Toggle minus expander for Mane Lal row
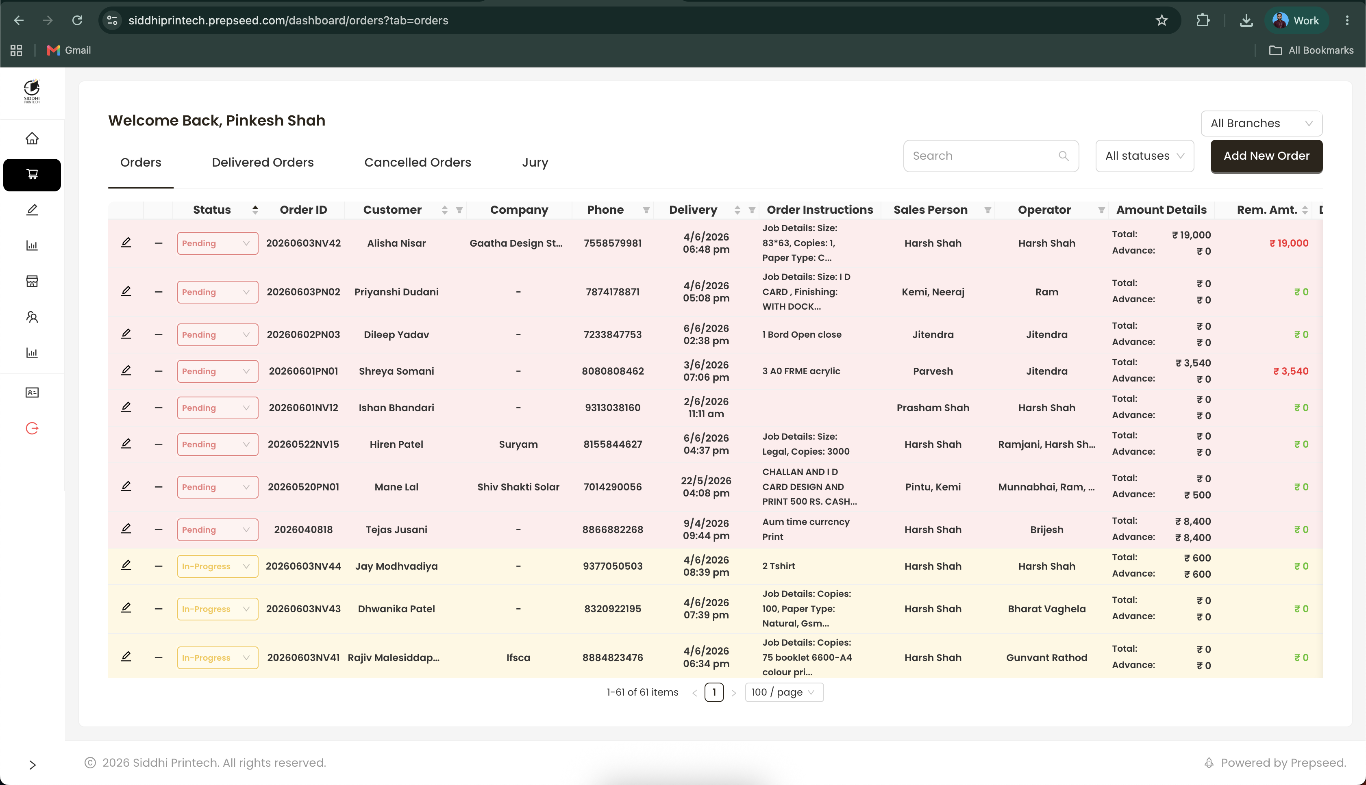This screenshot has width=1366, height=785. point(159,487)
